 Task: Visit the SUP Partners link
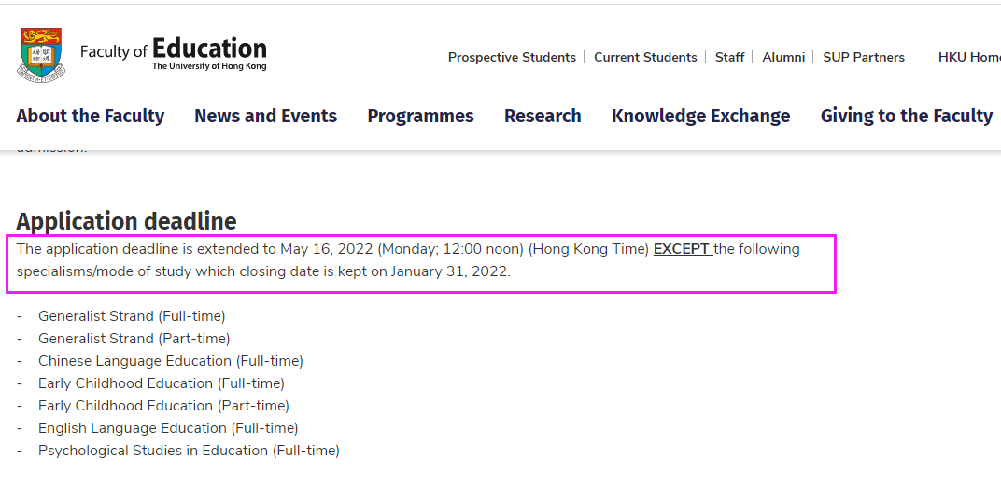[x=864, y=57]
